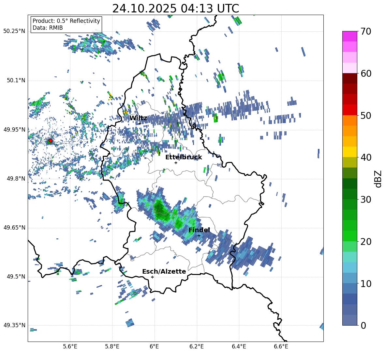
Task: Click the 5.6°E longitude label
Action: click(x=70, y=346)
